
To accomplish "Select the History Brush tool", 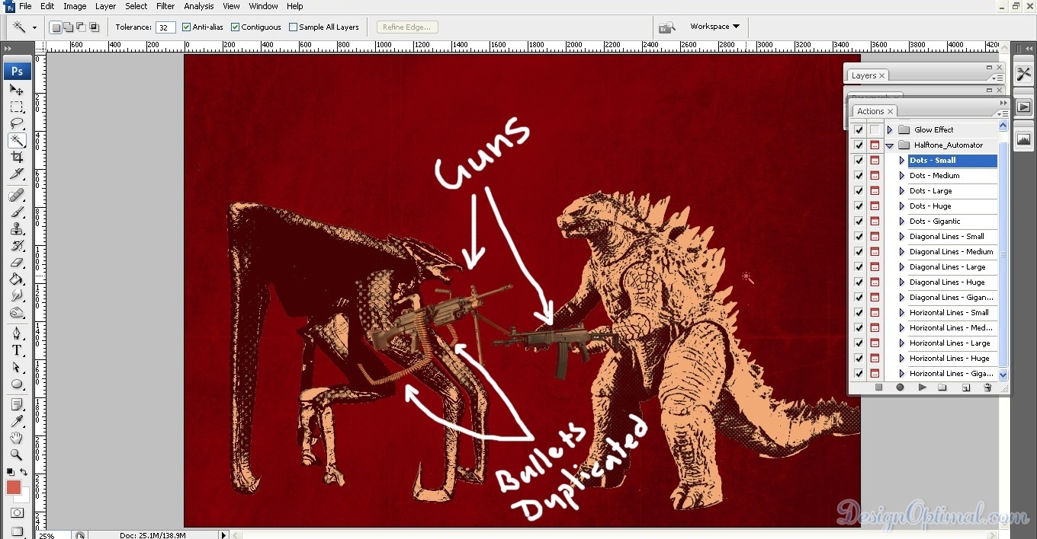I will click(x=17, y=245).
